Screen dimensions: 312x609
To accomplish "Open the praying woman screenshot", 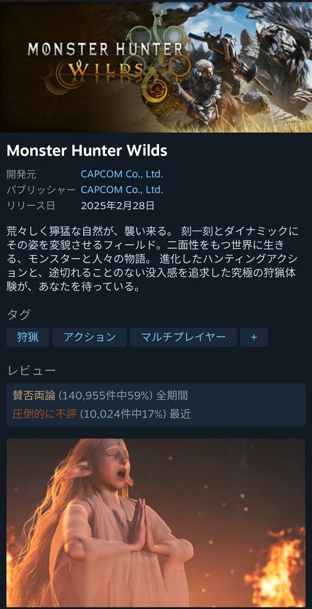I will point(156,523).
